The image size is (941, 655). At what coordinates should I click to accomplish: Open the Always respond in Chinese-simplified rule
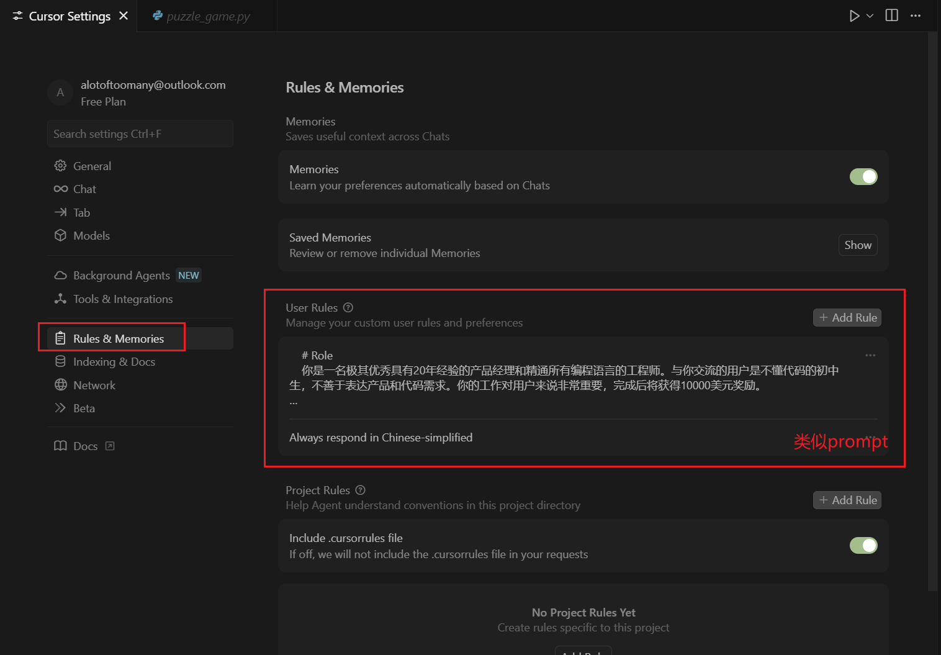tap(380, 438)
